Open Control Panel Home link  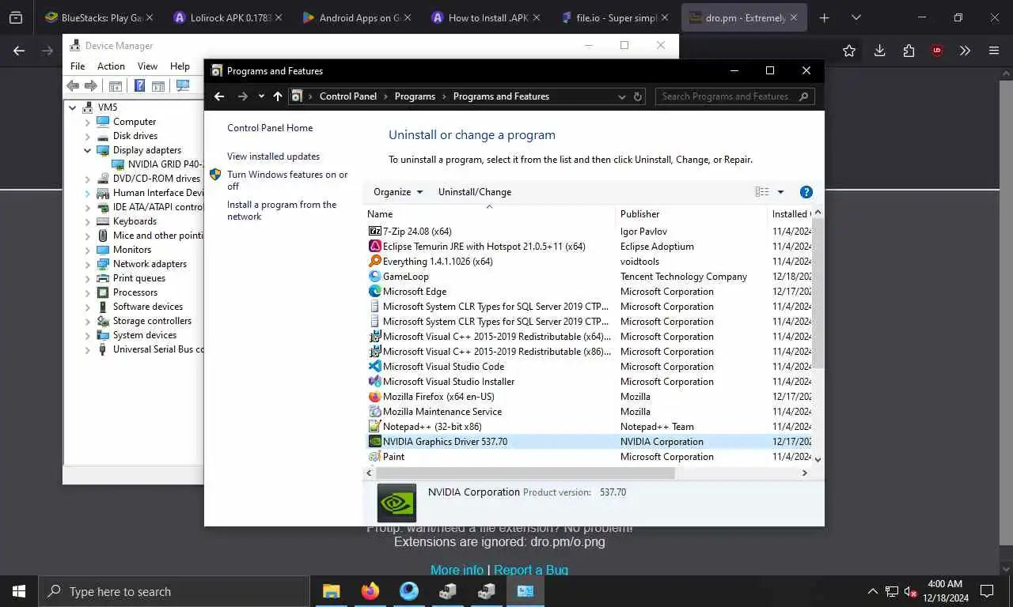[x=270, y=128]
